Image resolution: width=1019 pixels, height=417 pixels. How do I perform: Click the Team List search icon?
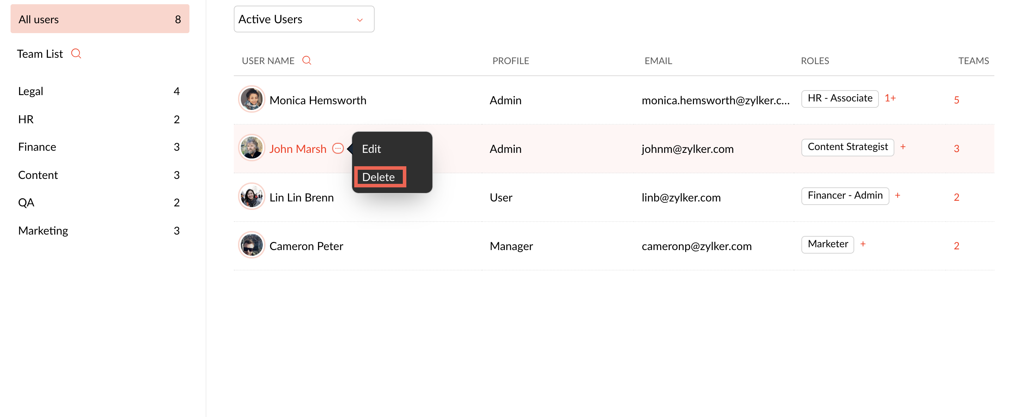point(76,54)
